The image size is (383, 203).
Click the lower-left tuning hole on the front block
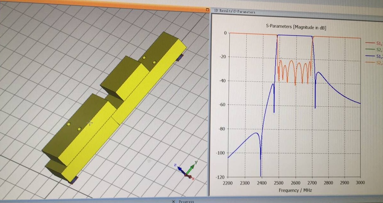pyautogui.click(x=69, y=124)
